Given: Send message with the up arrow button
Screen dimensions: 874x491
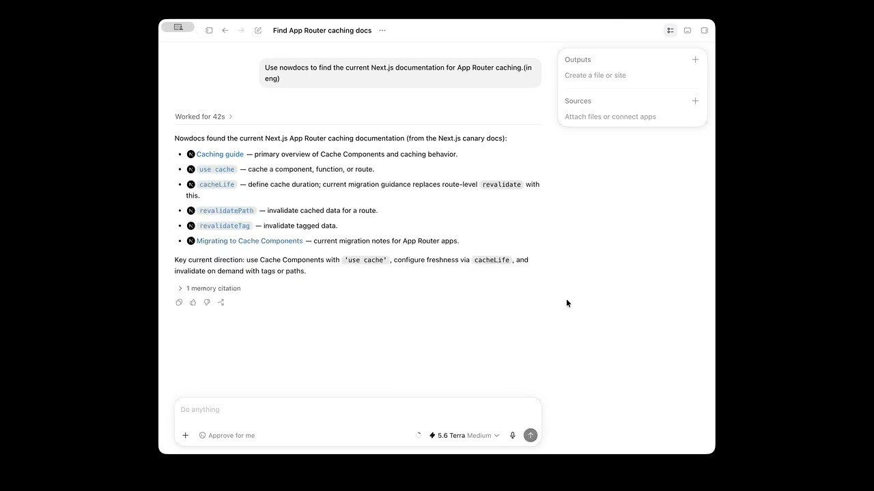Looking at the screenshot, I should click(x=531, y=435).
